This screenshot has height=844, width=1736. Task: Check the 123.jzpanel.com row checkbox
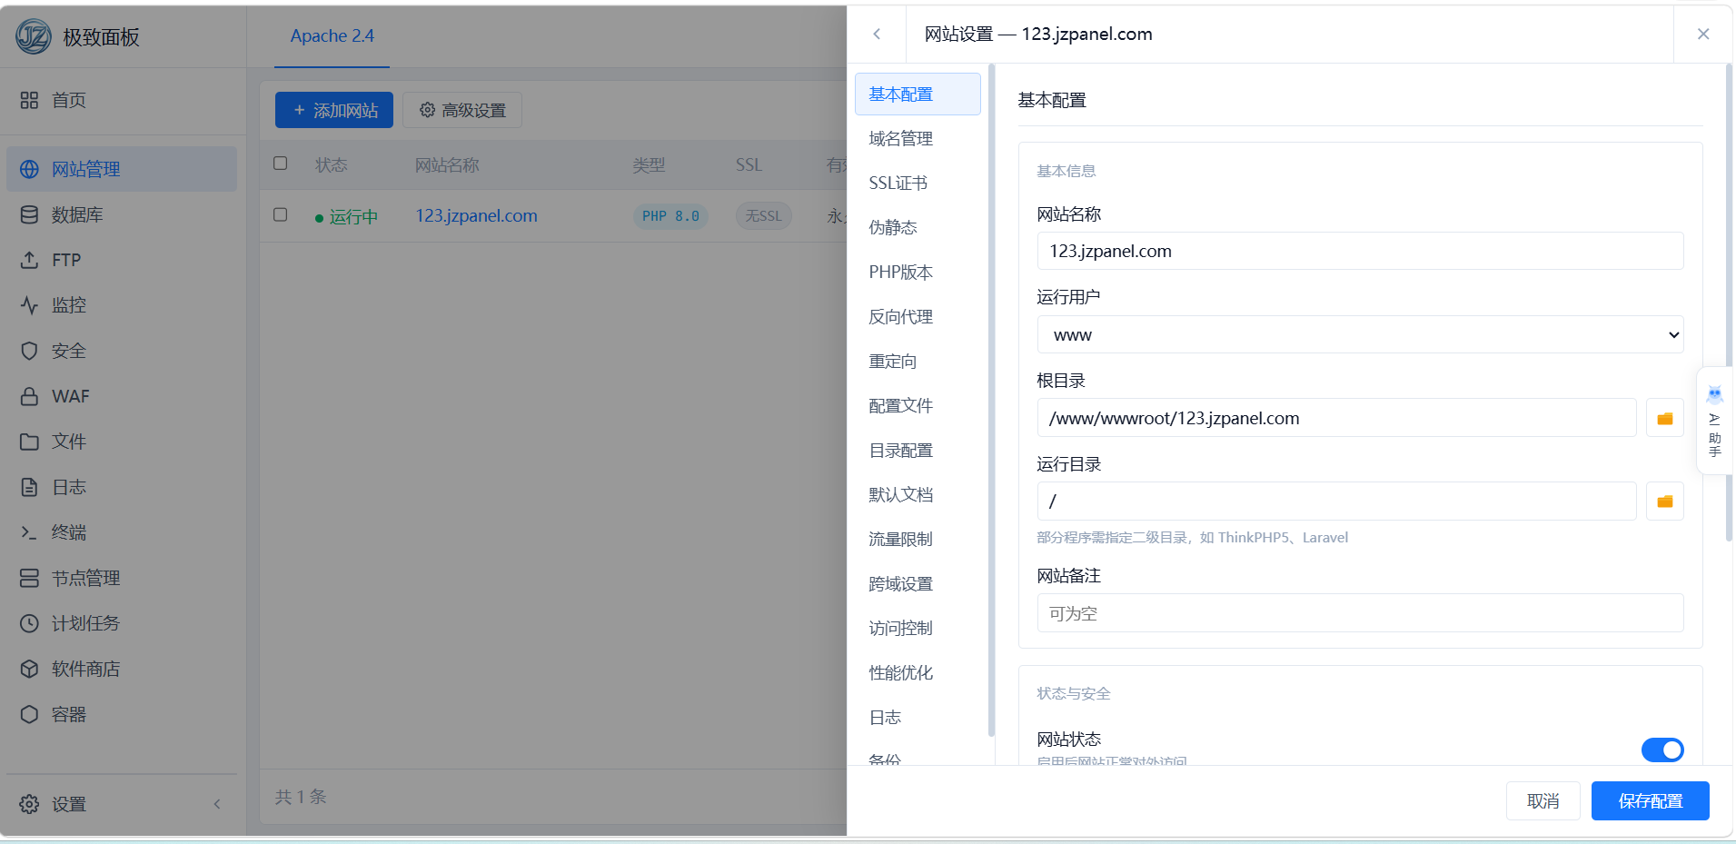coord(281,215)
